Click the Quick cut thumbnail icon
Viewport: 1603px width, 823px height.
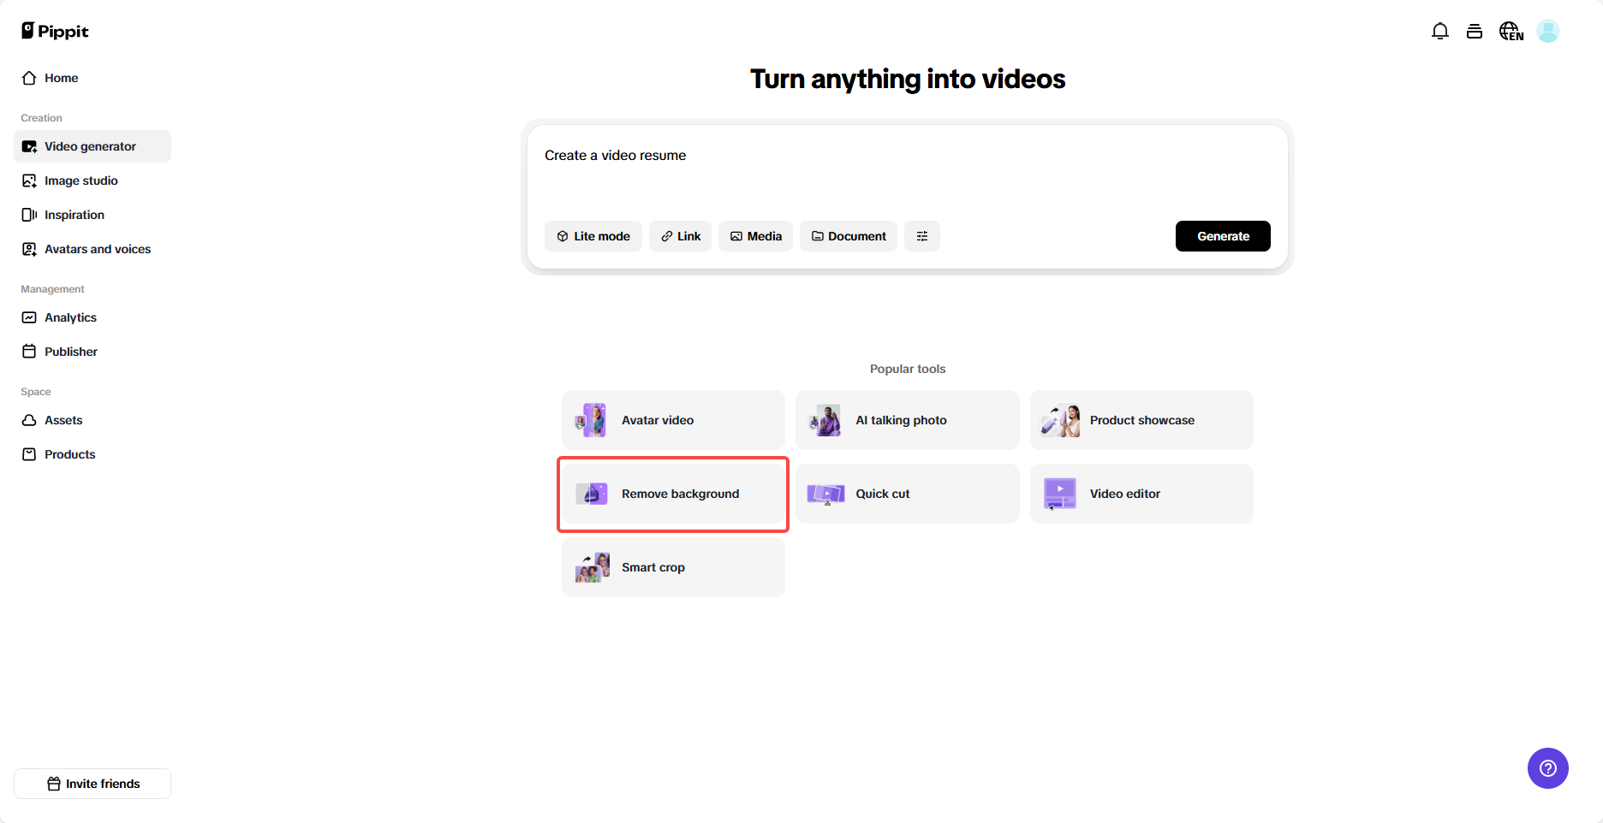(825, 494)
